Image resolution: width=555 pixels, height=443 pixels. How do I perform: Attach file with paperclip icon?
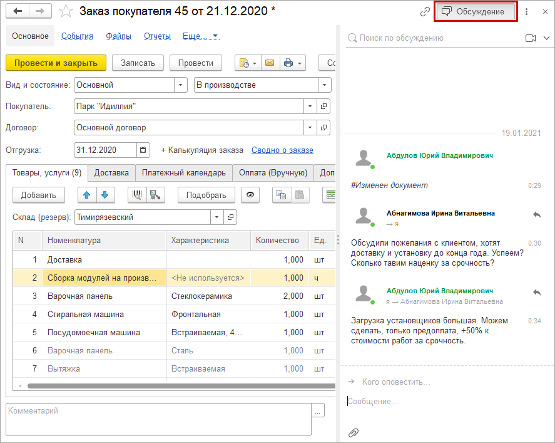coord(354,433)
